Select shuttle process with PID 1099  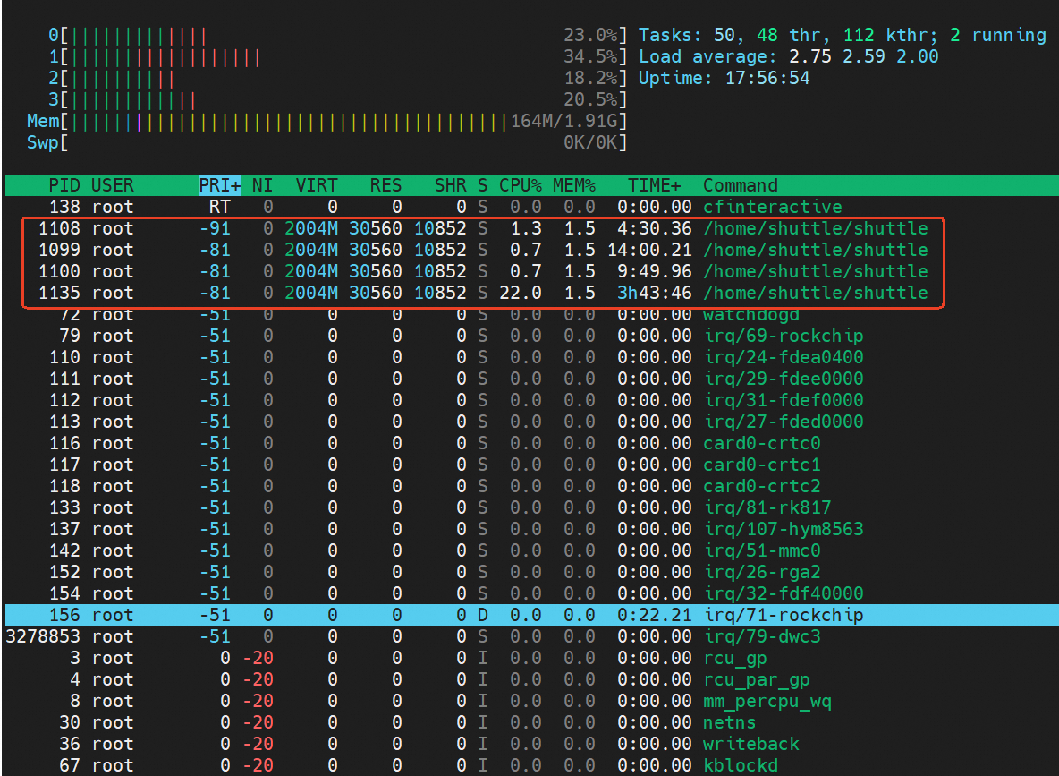(531, 250)
